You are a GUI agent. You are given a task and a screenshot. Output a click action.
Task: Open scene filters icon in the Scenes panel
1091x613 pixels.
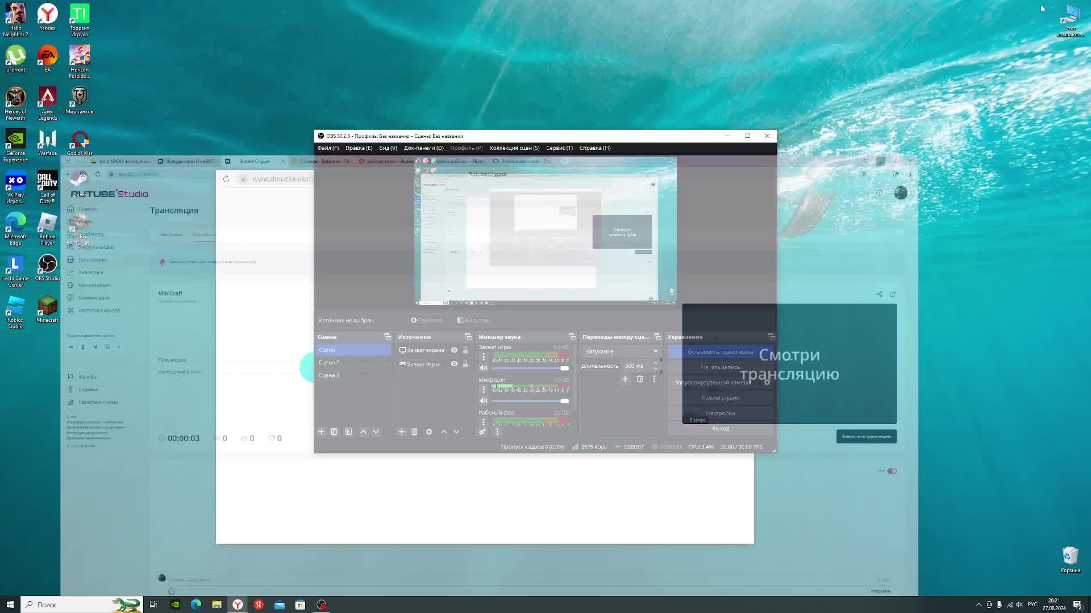point(348,432)
